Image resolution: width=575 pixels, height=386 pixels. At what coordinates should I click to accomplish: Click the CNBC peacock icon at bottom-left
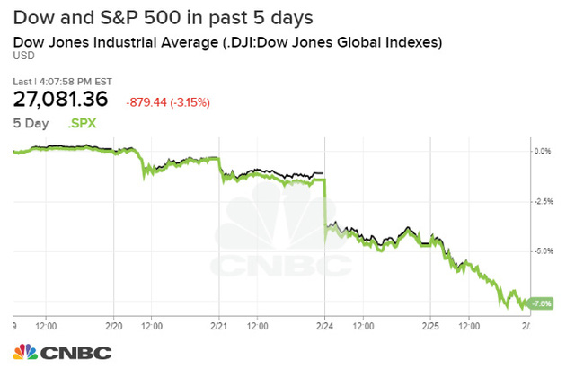coord(25,353)
